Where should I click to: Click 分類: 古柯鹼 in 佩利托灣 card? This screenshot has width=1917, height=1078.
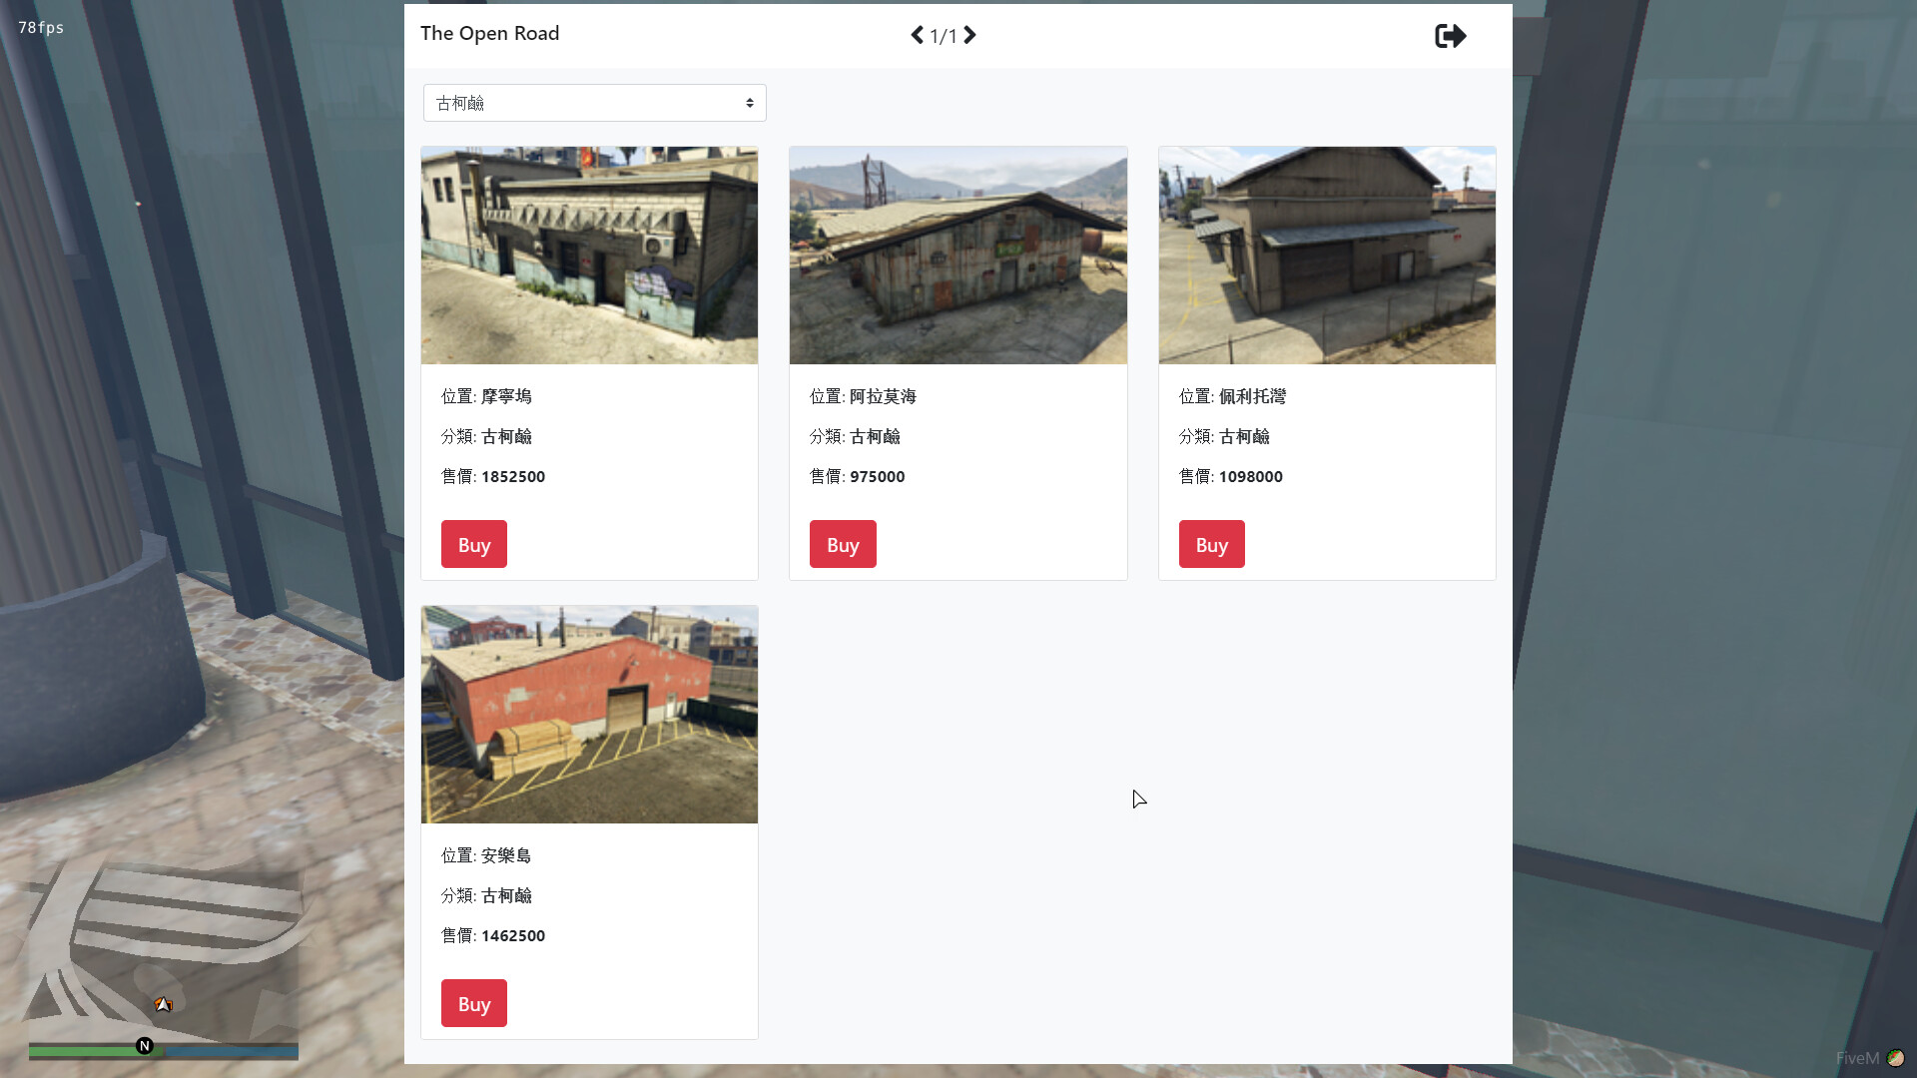(x=1224, y=436)
